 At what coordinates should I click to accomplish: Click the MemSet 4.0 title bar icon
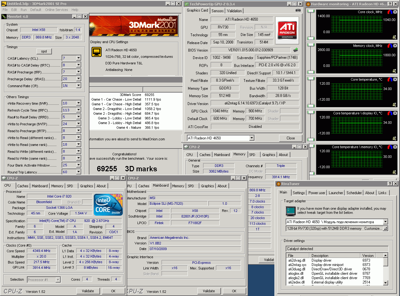click(x=3, y=16)
